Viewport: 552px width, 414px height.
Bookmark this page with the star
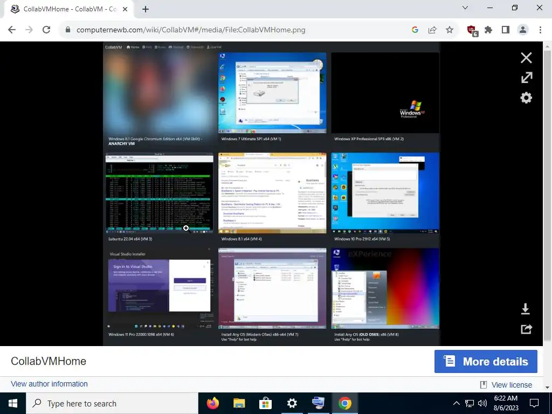[450, 30]
